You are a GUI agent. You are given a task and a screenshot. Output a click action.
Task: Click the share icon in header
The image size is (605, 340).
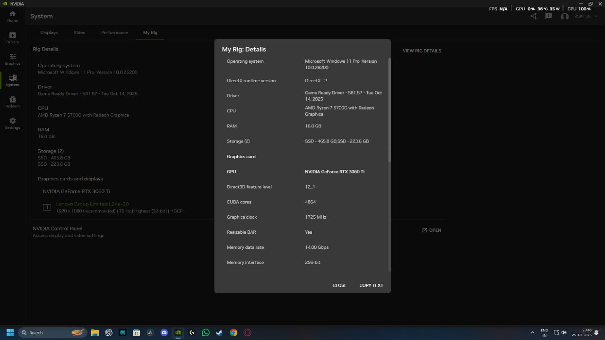[534, 16]
